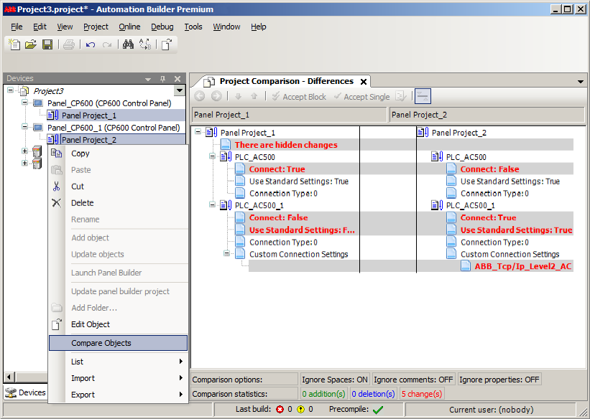Click the highlighted expand-differences toggle icon
590x419 pixels.
423,96
